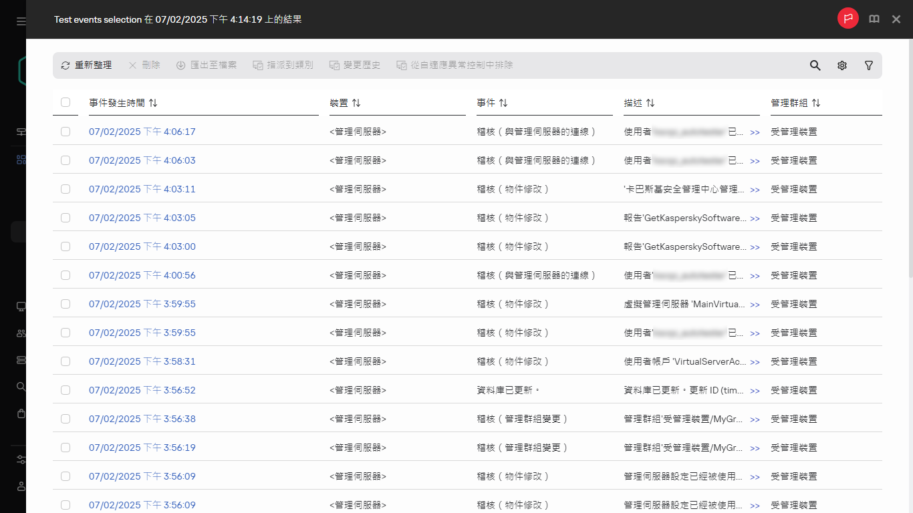This screenshot has height=513, width=913.
Task: Select 匯出至檔案 in the toolbar
Action: click(207, 65)
